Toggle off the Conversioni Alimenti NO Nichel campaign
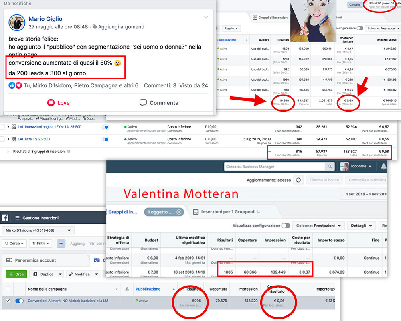 click(x=19, y=301)
